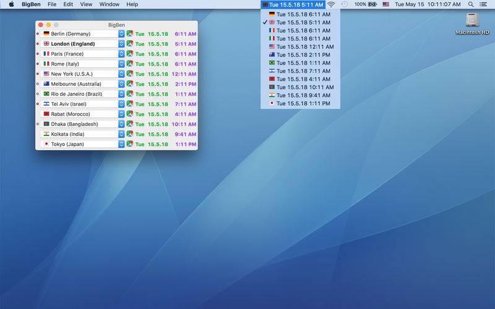Toggle the radio dot beside Berlin (Germany)
Viewport: 495px width, 309px height.
point(38,34)
